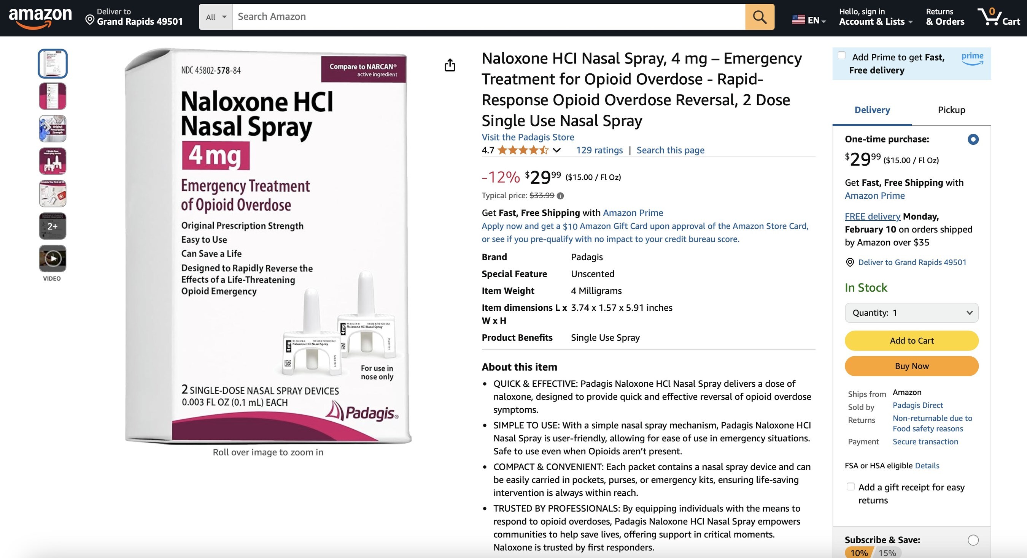Expand the star rating breakdown chevron
This screenshot has height=558, width=1027.
[x=557, y=150]
